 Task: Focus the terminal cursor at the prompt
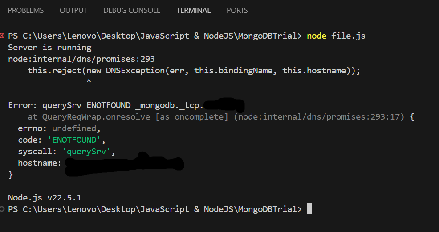pyautogui.click(x=309, y=209)
